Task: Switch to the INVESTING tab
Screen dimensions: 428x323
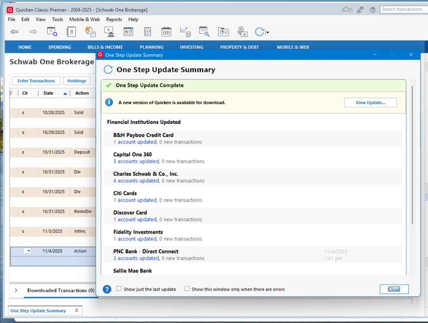Action: (191, 47)
